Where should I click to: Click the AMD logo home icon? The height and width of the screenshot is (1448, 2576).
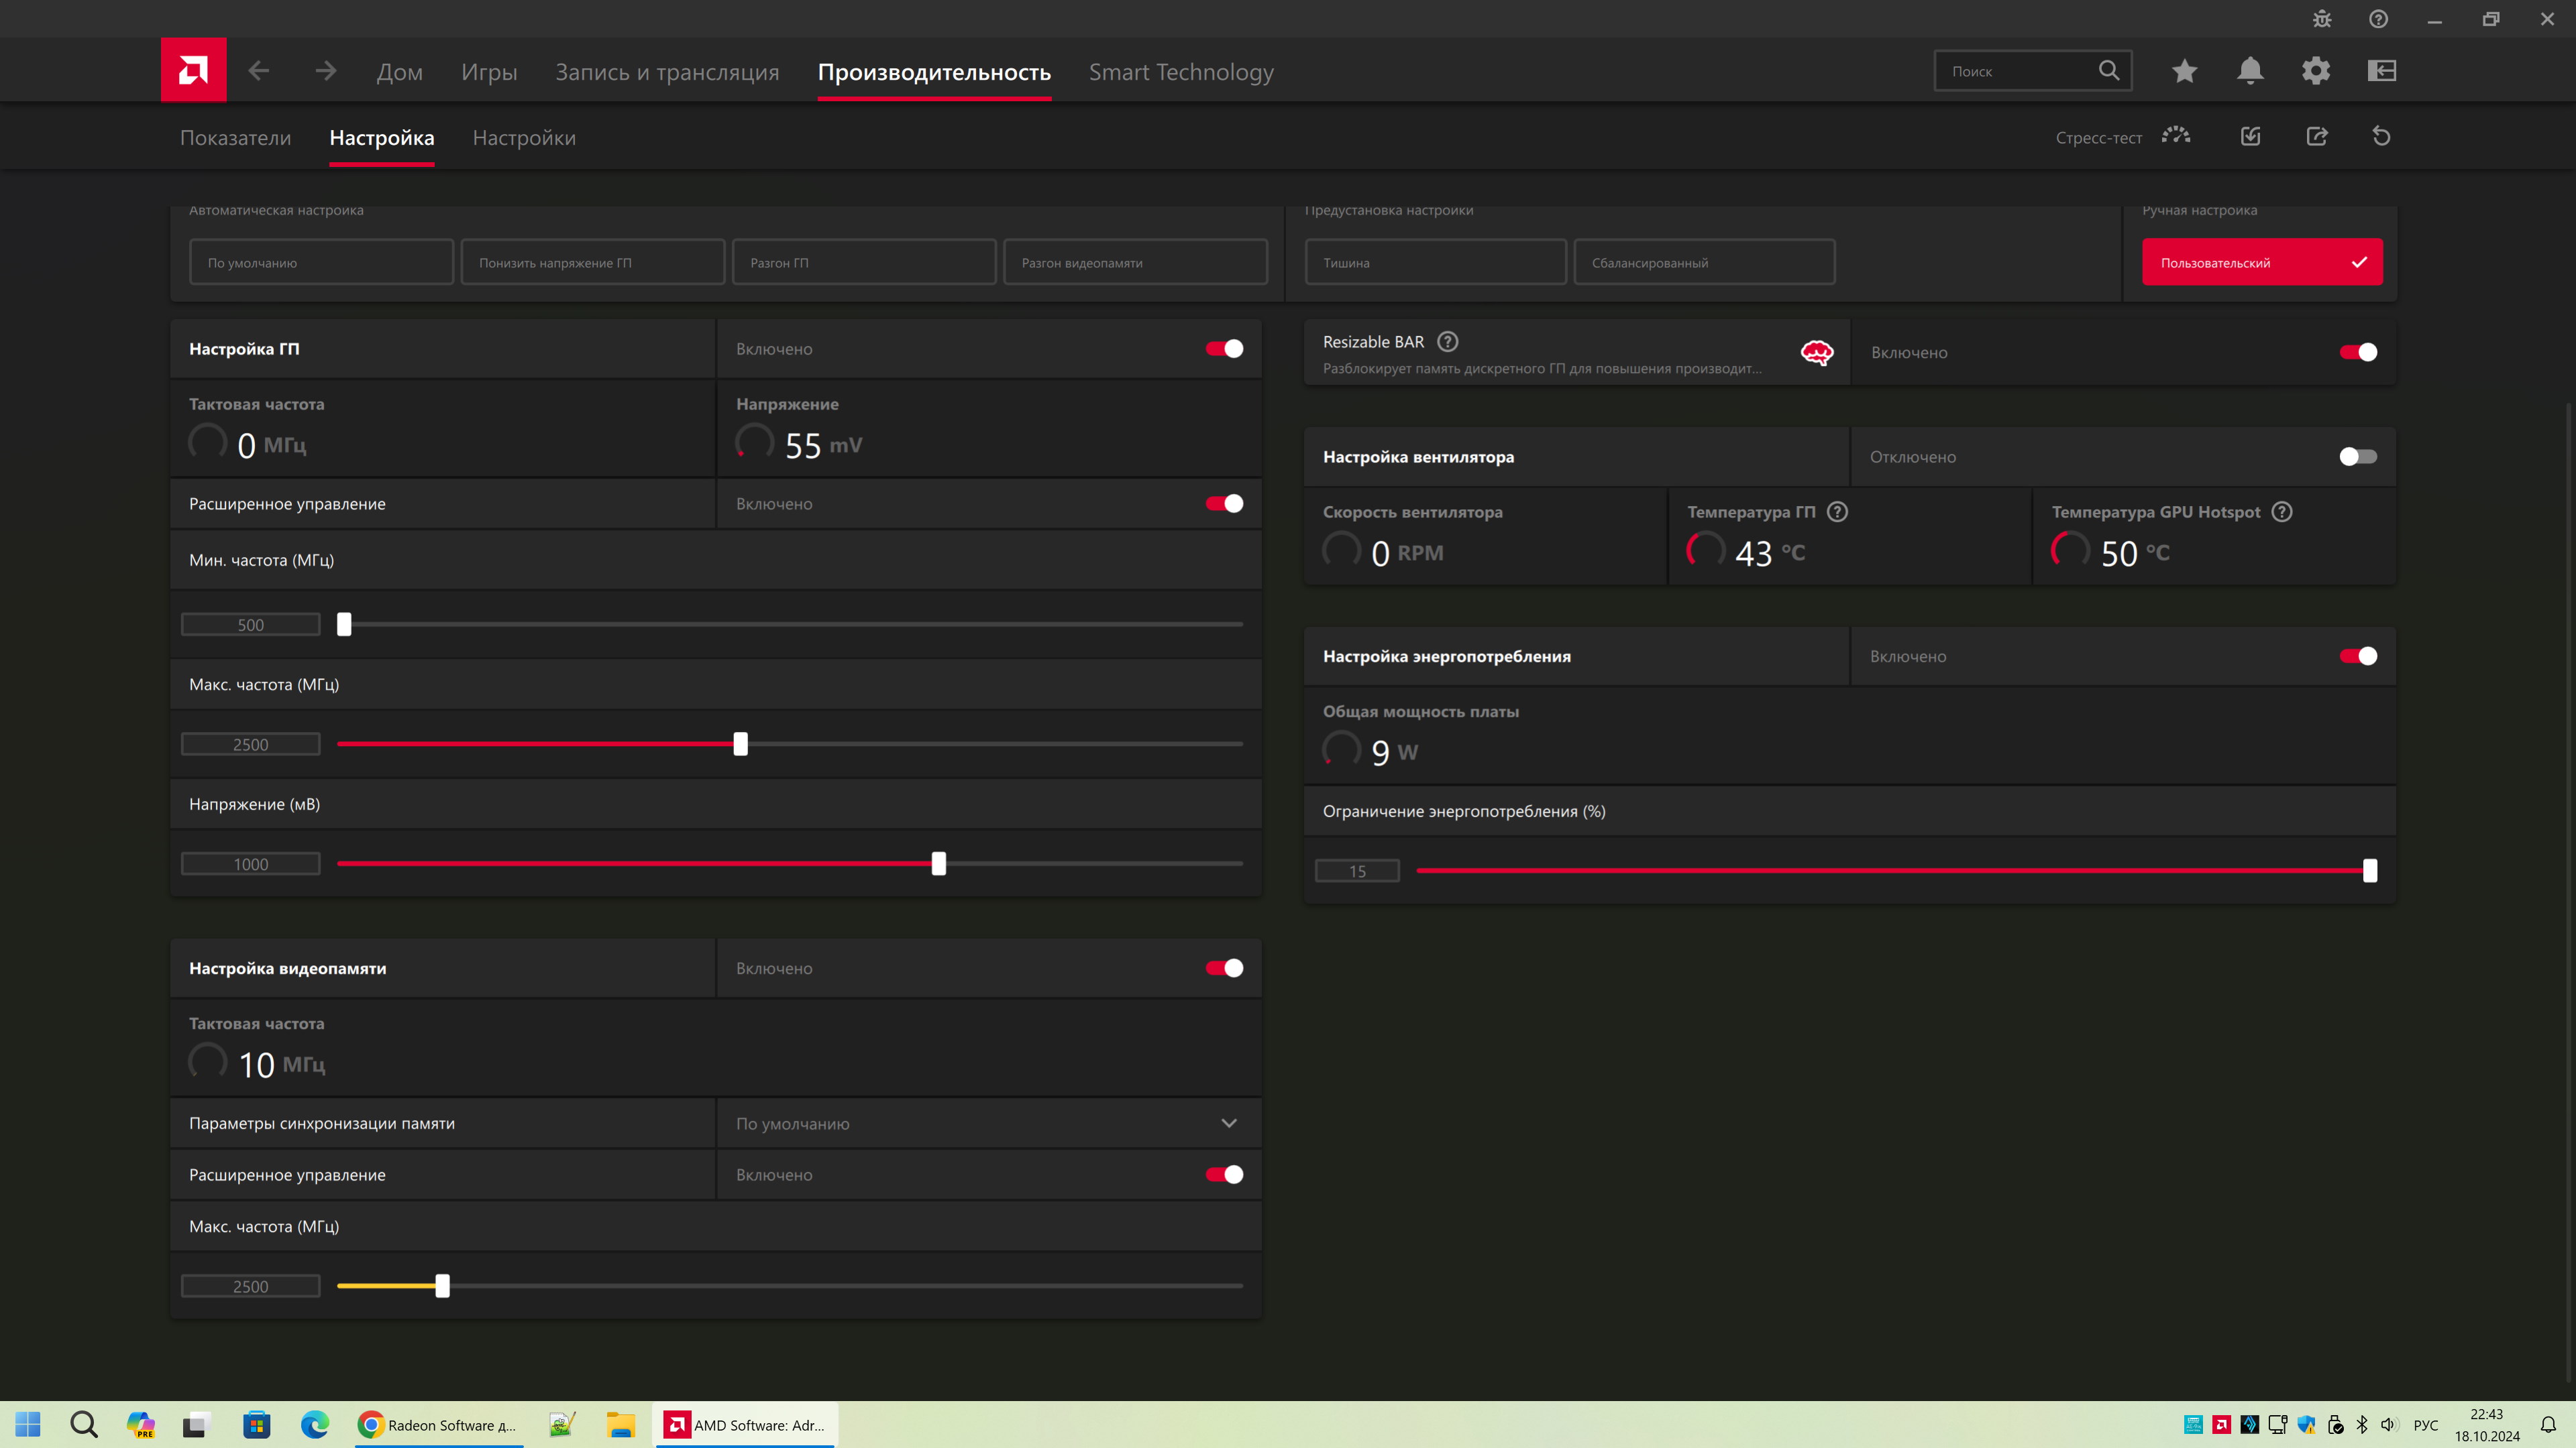193,70
